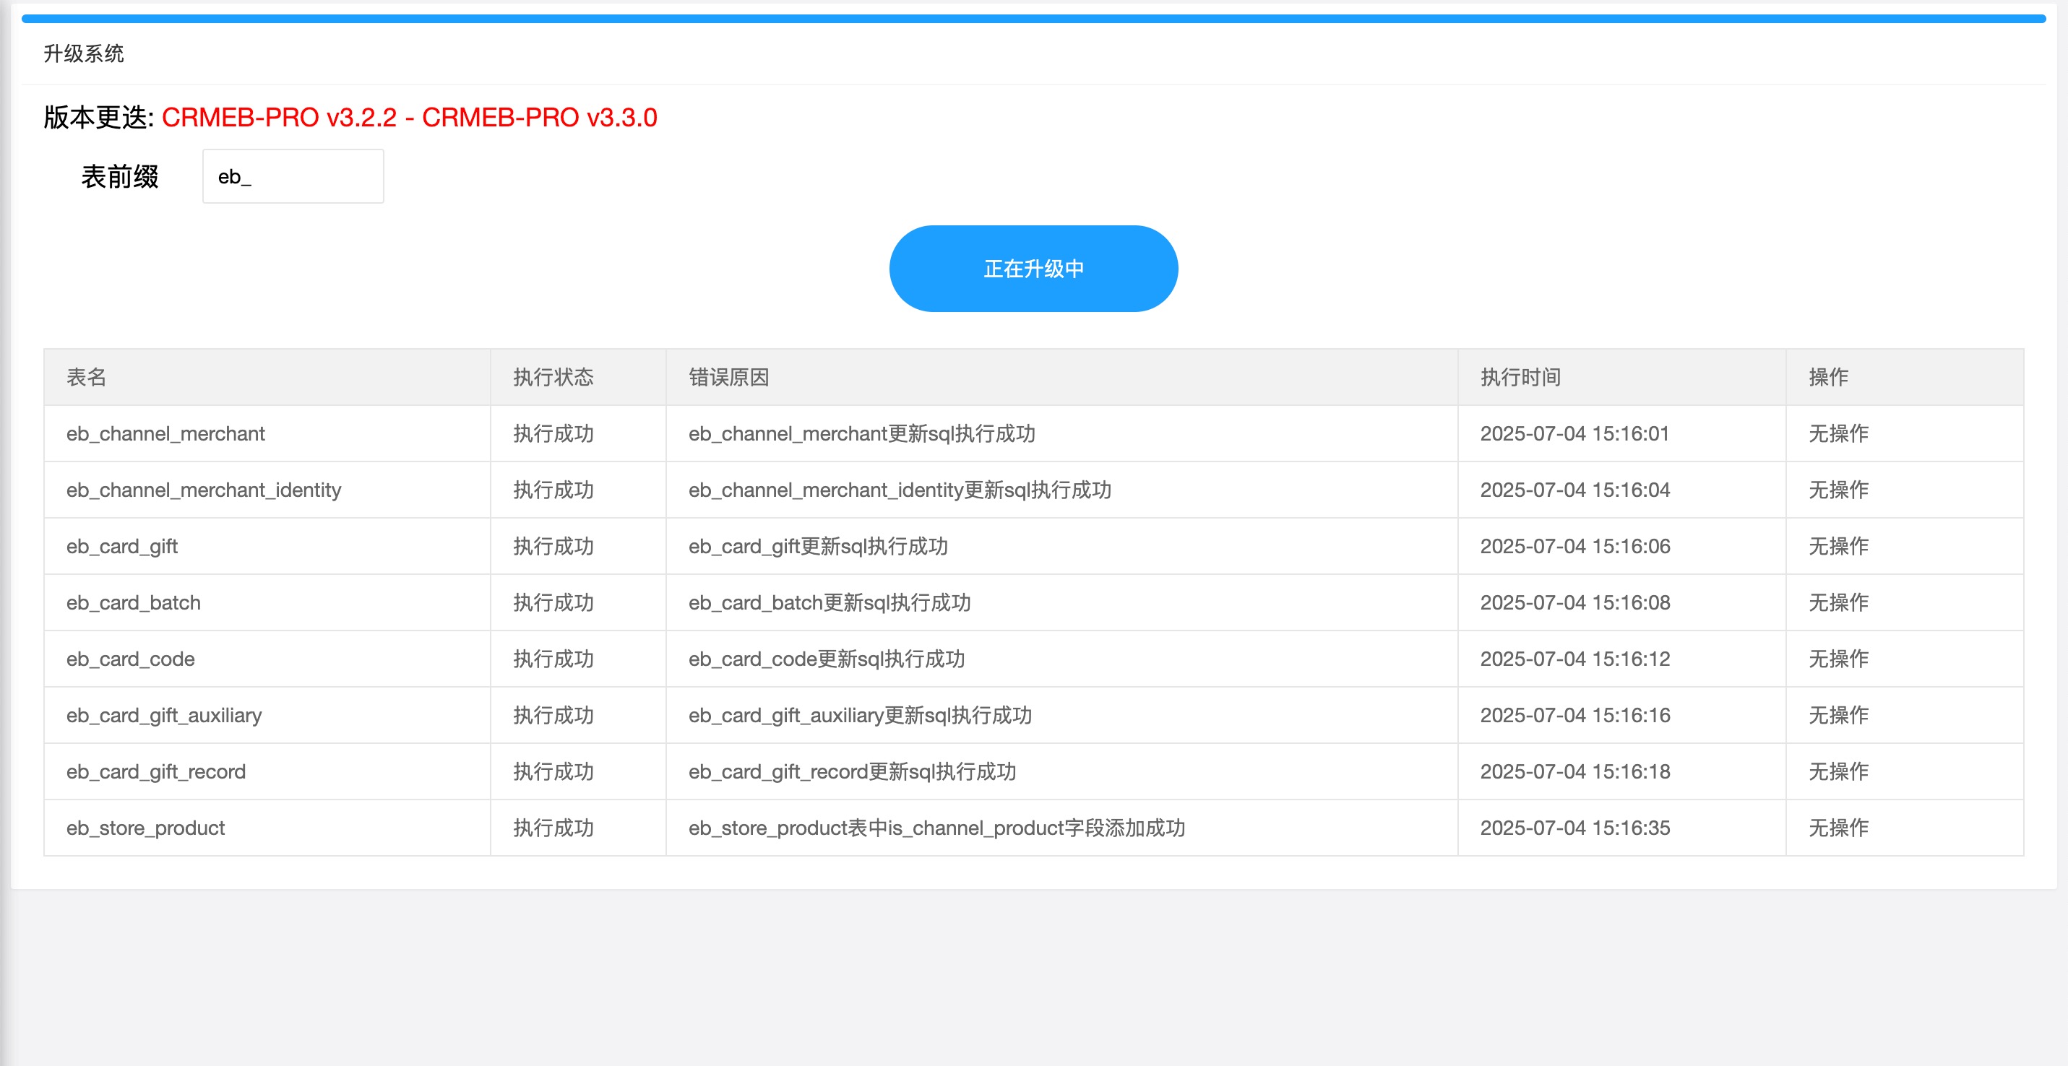This screenshot has height=1066, width=2068.
Task: Focus the 表前缀 input field with eb_
Action: click(x=293, y=176)
